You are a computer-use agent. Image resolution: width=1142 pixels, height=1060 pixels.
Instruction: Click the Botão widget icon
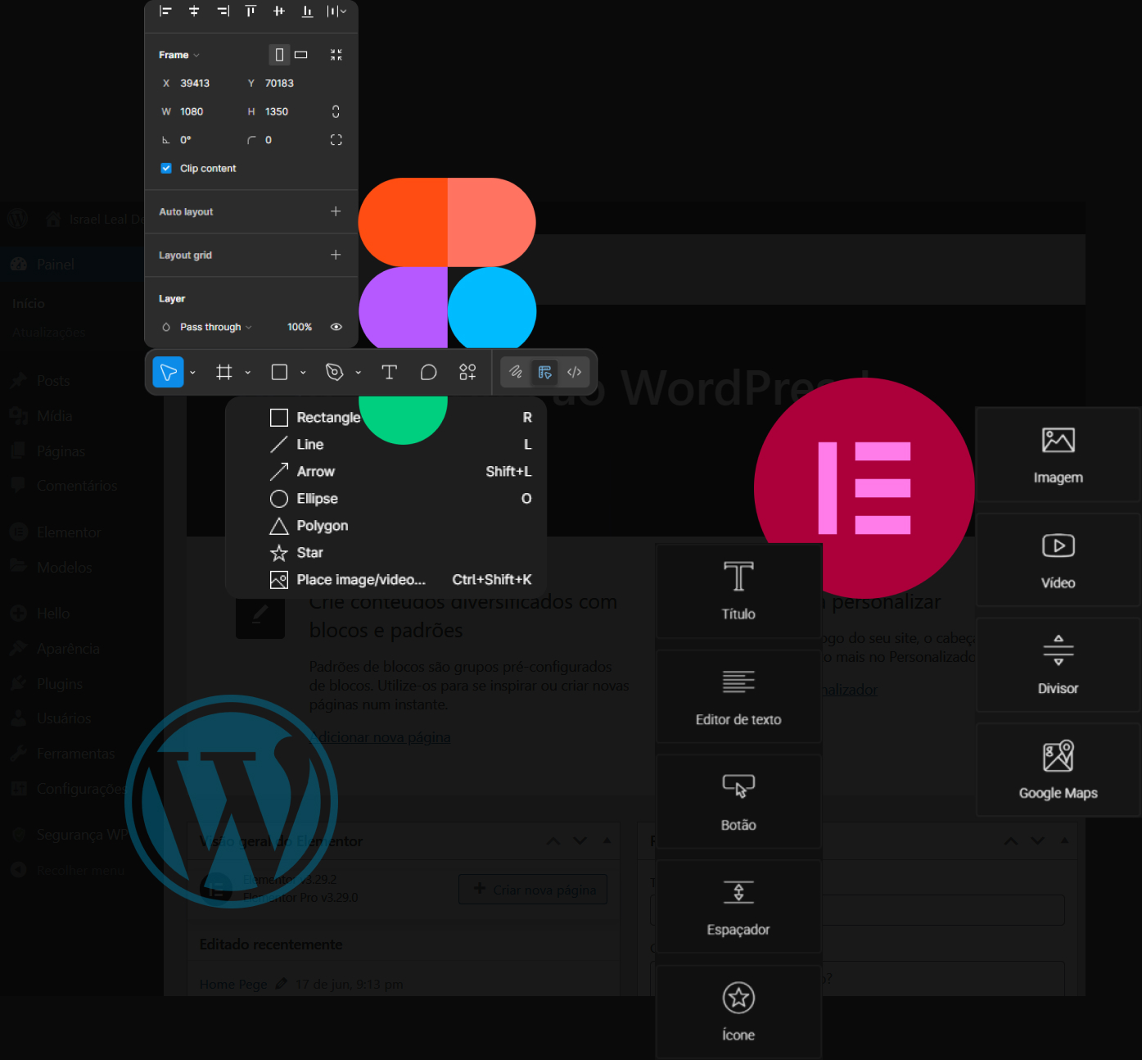738,786
